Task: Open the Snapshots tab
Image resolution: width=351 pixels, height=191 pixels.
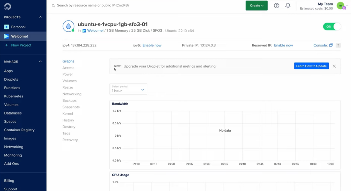Action: coord(71,107)
